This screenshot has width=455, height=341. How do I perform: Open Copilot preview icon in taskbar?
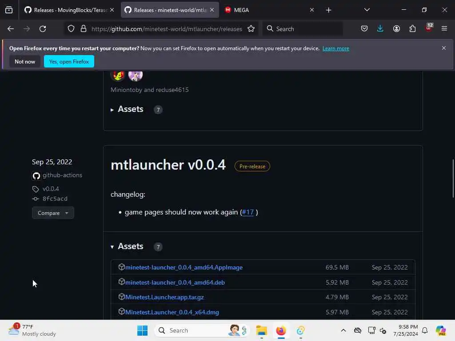click(x=441, y=330)
